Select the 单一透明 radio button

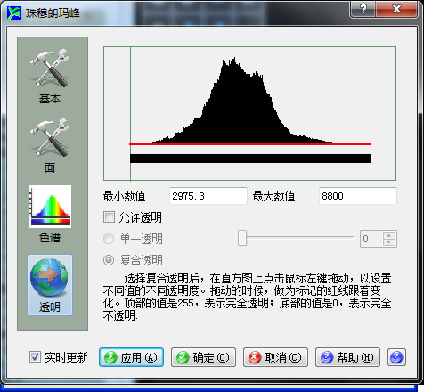(109, 239)
